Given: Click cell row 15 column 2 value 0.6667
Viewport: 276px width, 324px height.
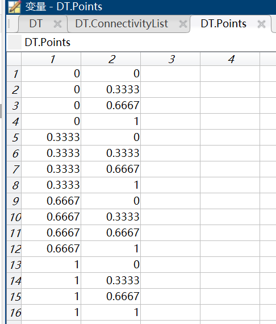Looking at the screenshot, I should coord(111,297).
